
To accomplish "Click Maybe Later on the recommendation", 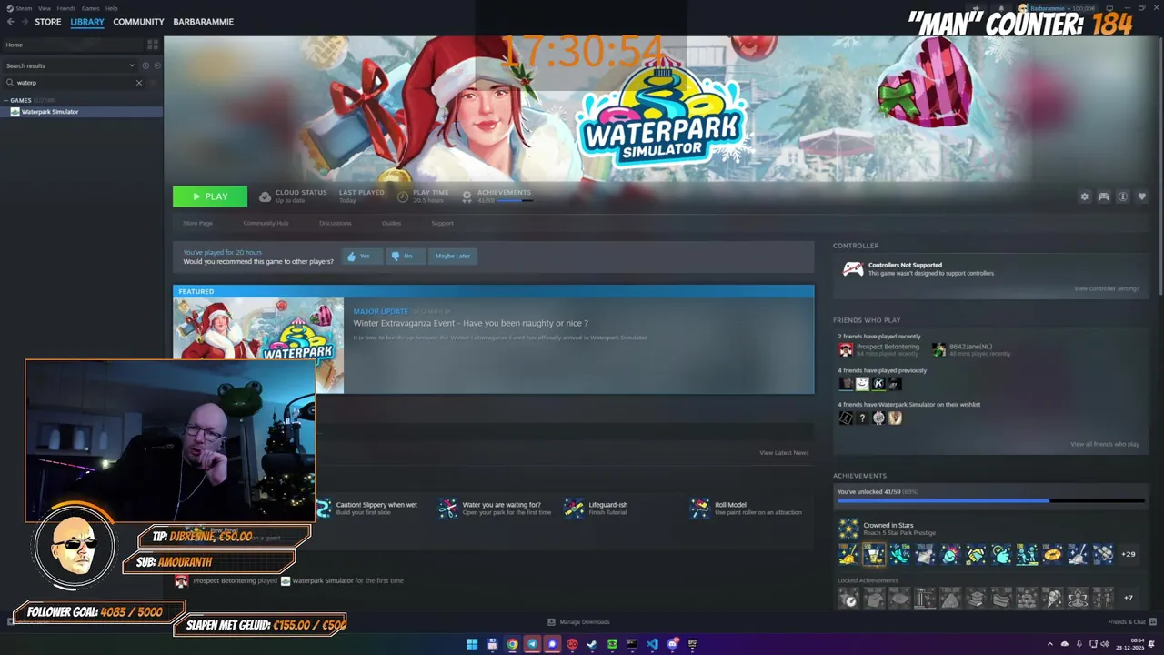I will tap(452, 257).
